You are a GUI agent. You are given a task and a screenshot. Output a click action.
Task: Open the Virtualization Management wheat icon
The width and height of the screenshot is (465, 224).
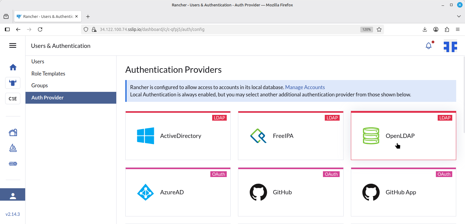tap(13, 164)
